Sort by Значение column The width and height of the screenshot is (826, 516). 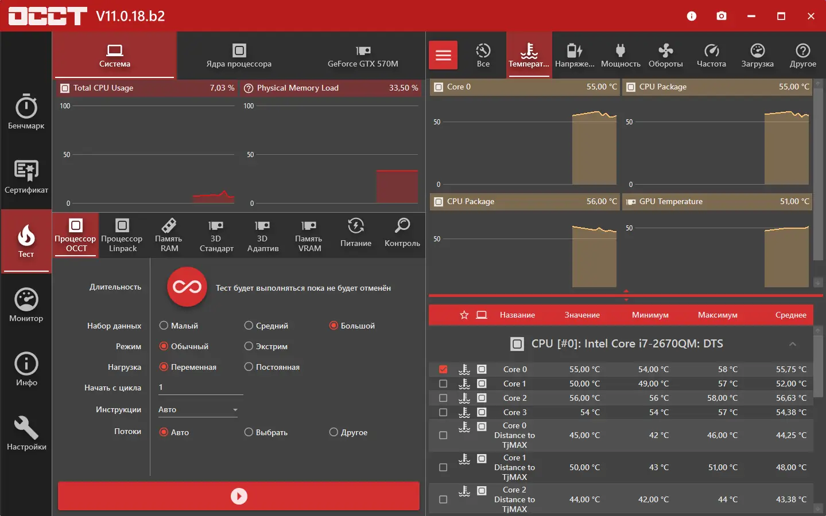pyautogui.click(x=582, y=315)
